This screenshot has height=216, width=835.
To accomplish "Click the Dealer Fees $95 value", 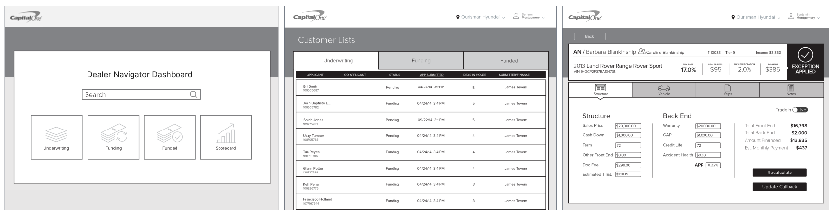I will (x=716, y=70).
